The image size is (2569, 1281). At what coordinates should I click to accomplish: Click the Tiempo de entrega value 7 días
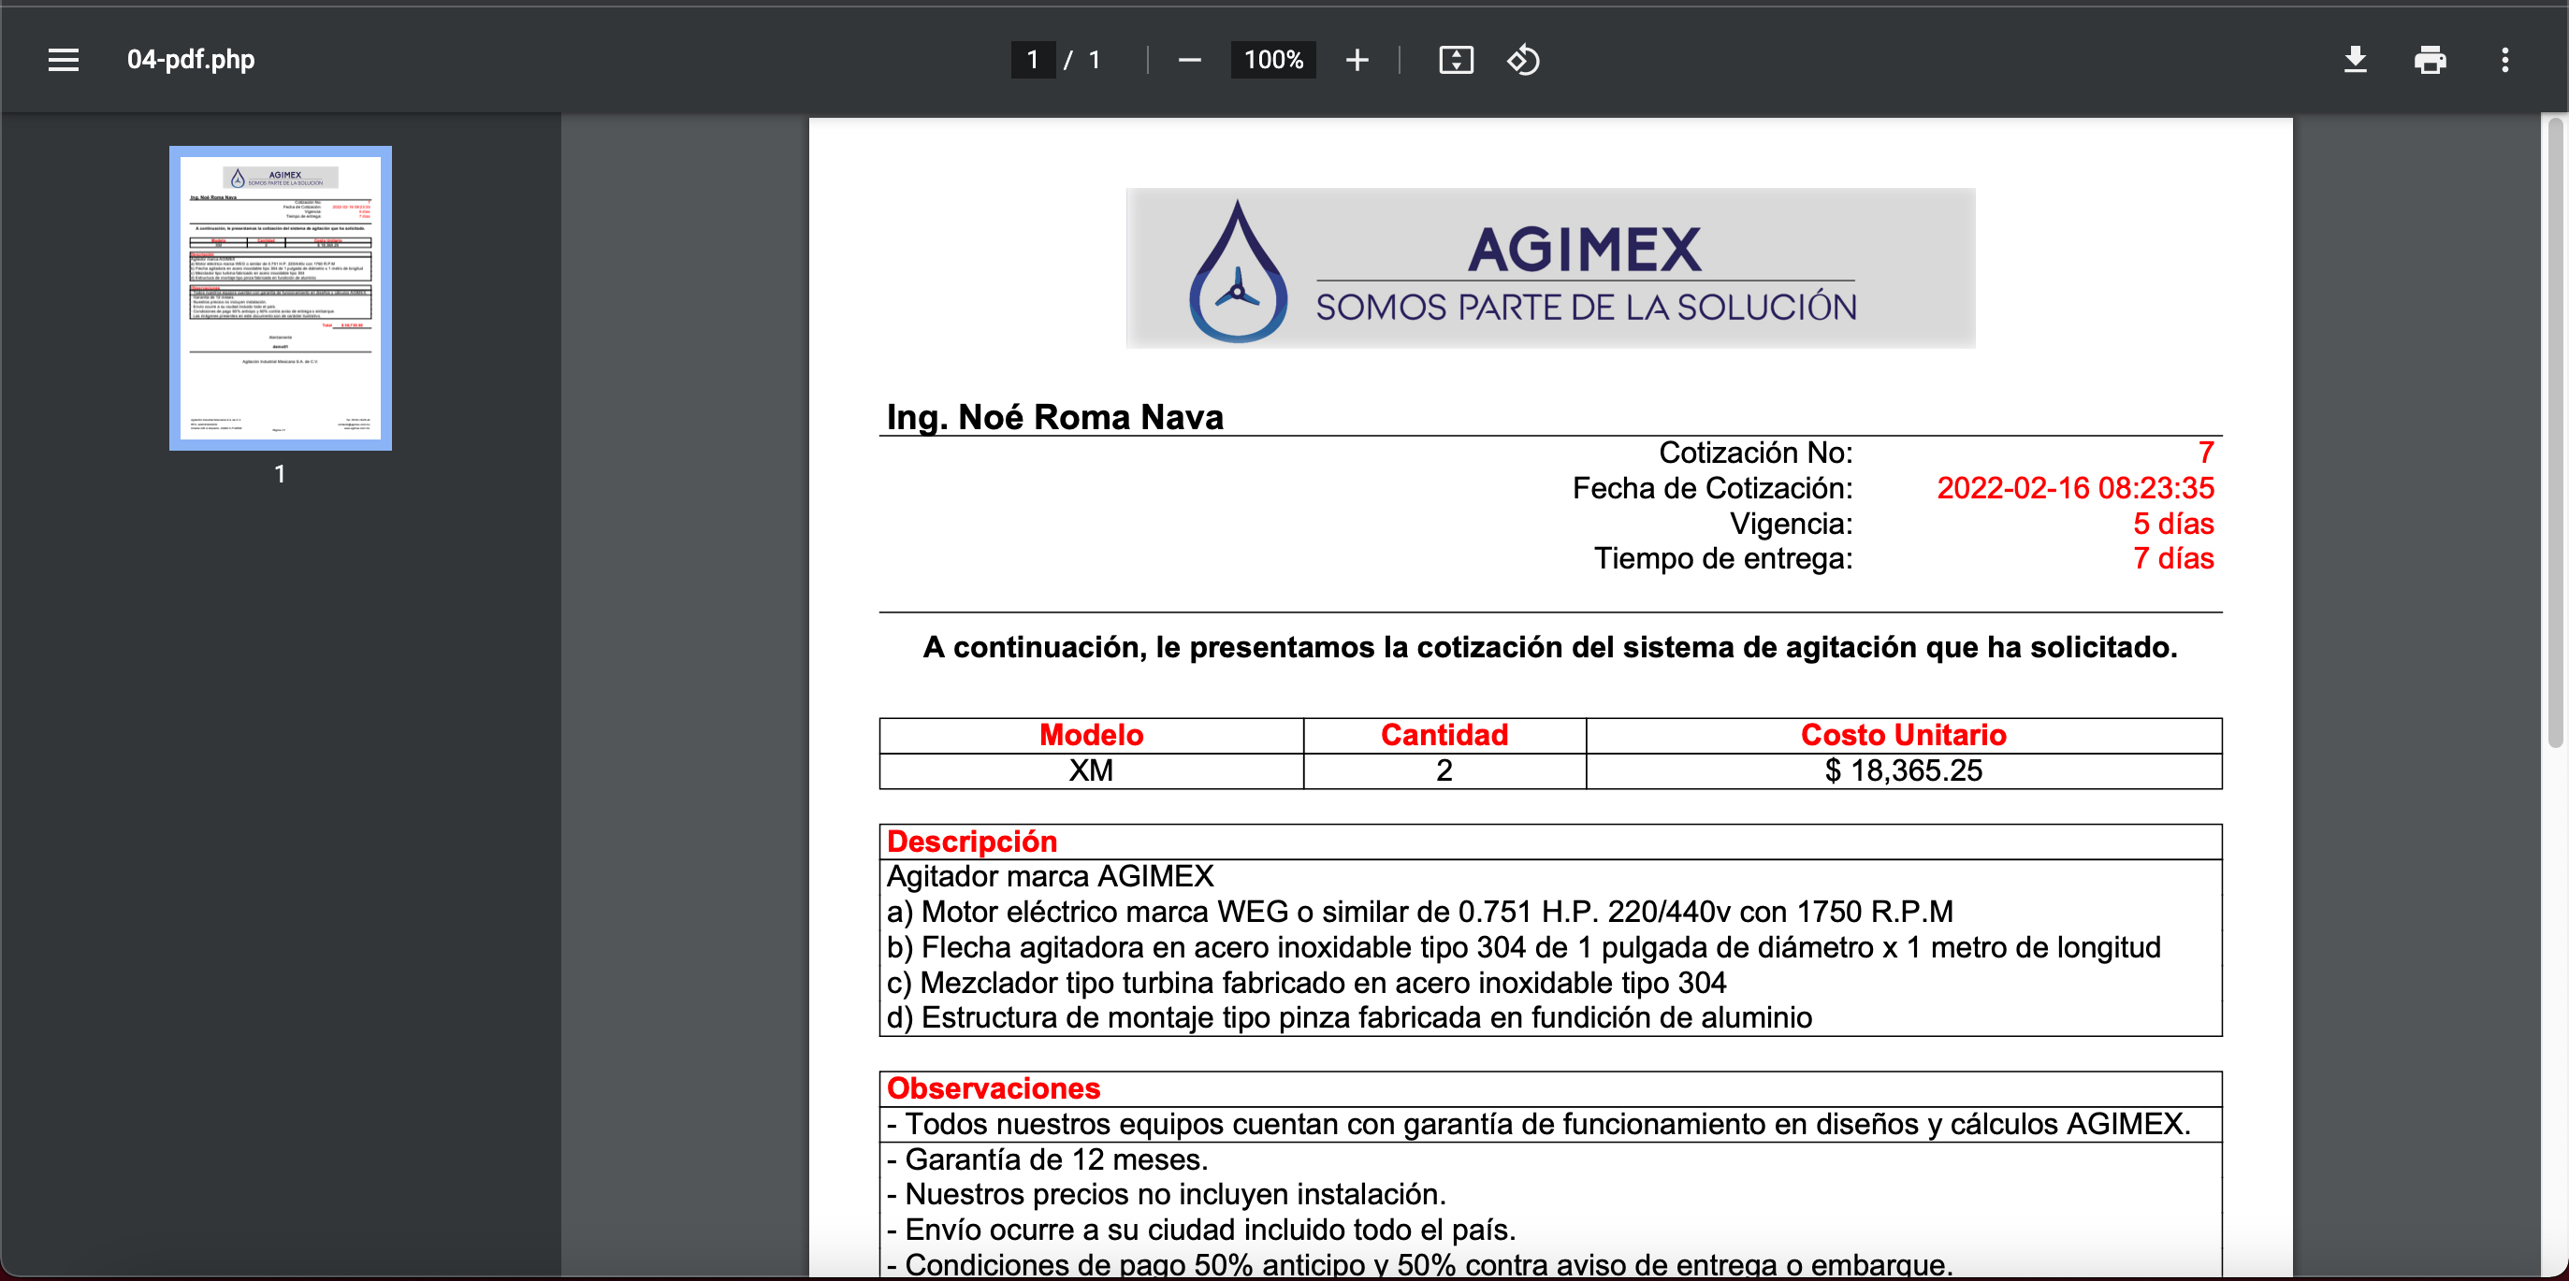(x=2173, y=558)
